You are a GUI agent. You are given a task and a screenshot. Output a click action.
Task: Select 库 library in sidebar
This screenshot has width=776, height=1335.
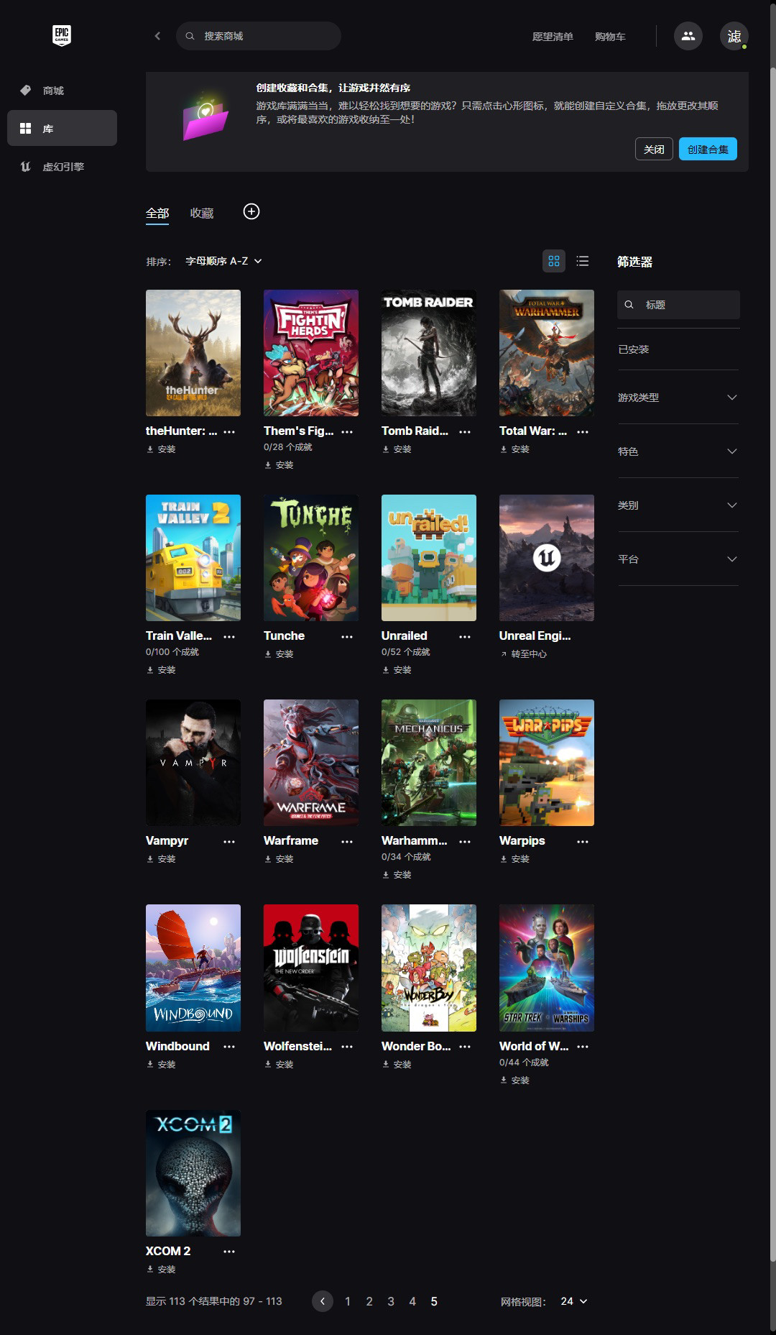pyautogui.click(x=62, y=128)
